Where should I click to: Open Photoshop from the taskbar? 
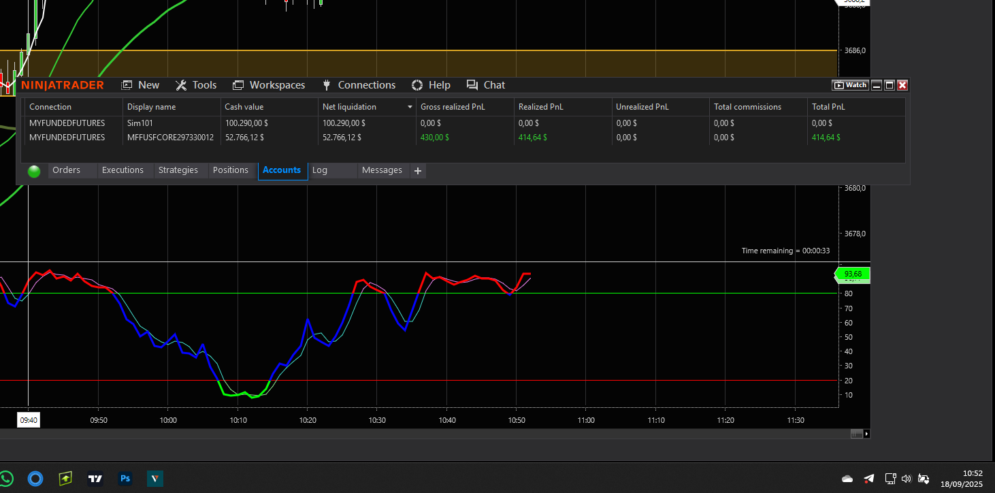125,479
